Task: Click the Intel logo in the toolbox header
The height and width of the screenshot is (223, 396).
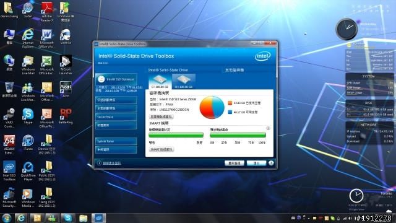Action: (262, 56)
